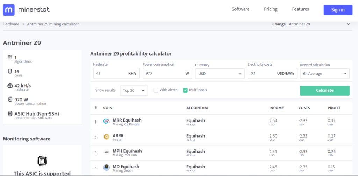Enable the With alerts checkbox

(x=156, y=90)
